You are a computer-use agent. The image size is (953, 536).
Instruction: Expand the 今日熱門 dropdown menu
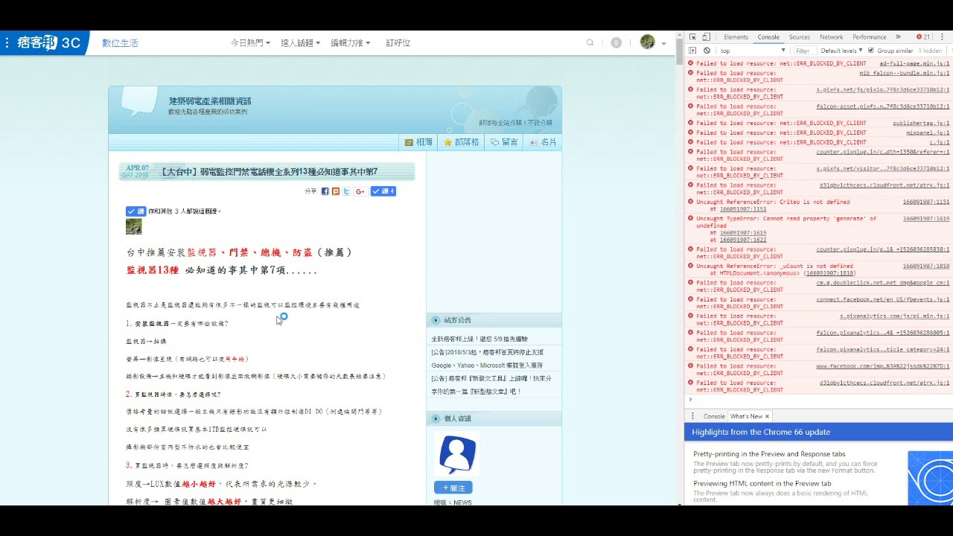pos(250,43)
